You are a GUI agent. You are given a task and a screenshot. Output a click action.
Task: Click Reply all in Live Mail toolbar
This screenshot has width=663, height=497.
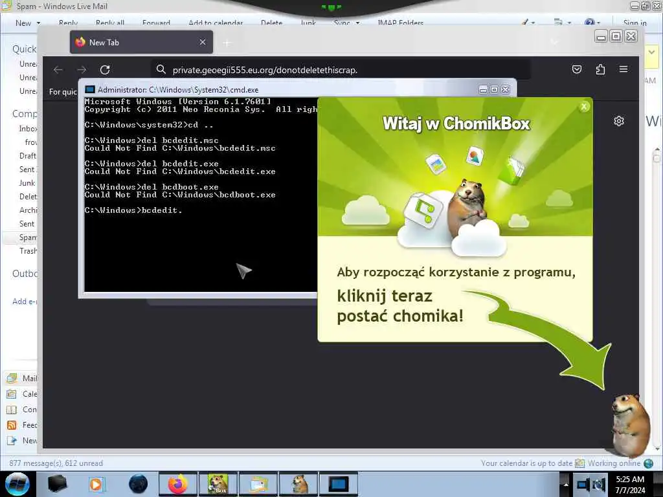110,23
